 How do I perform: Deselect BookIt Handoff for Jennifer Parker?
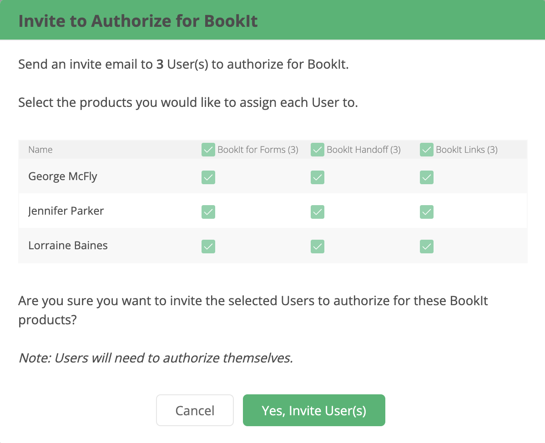click(318, 212)
